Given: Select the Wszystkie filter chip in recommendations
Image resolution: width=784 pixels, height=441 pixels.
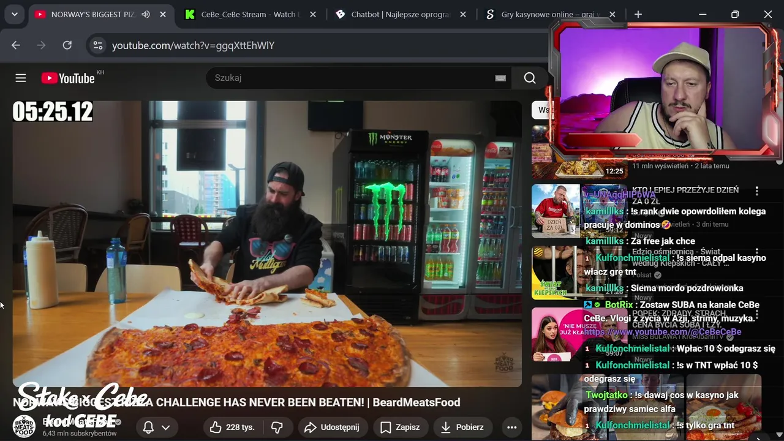Looking at the screenshot, I should (543, 110).
